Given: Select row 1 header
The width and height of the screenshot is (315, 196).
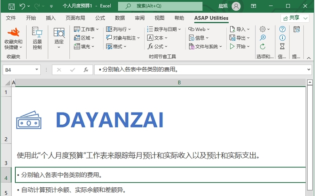Looking at the screenshot, I should tap(6, 92).
